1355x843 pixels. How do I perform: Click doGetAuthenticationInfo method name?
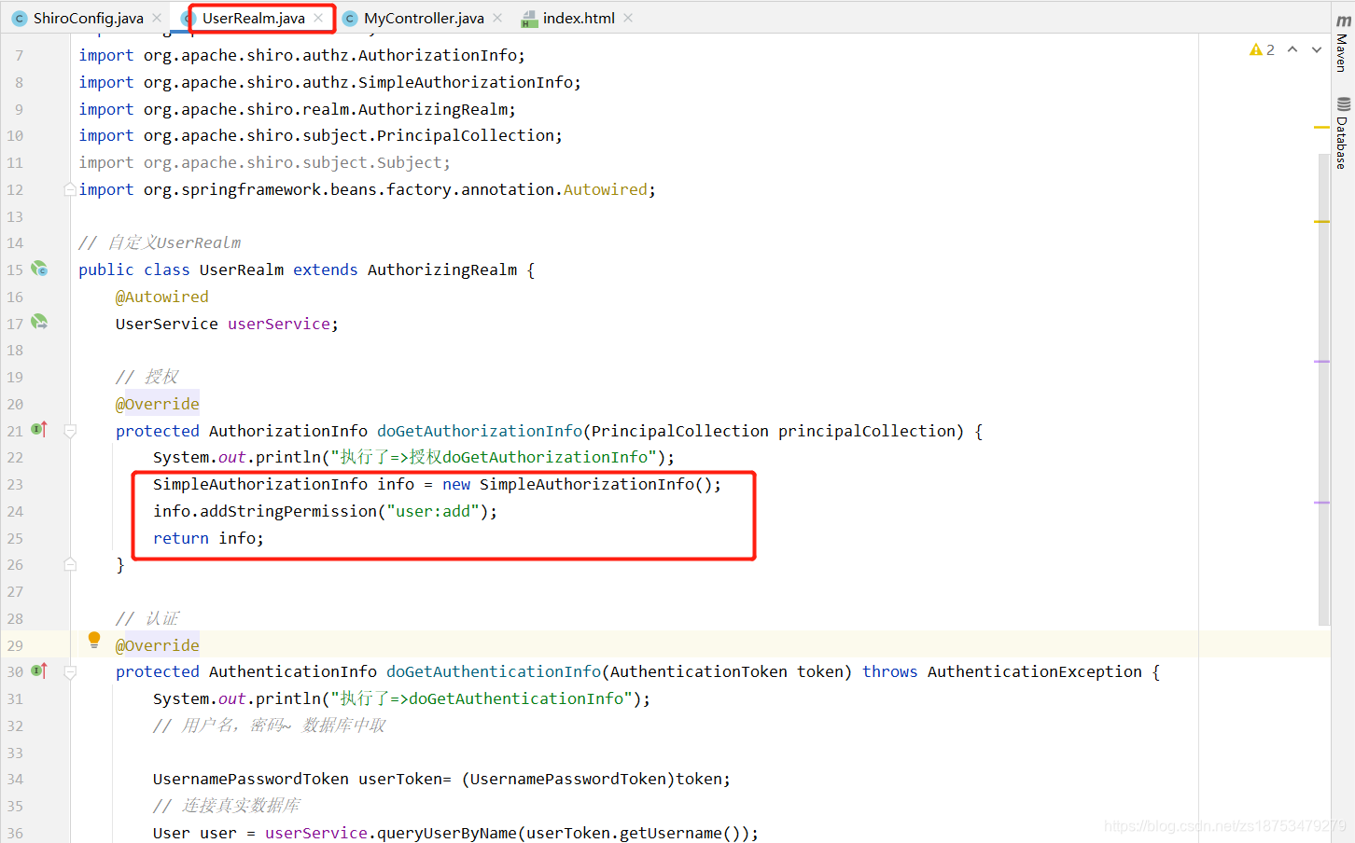[x=494, y=671]
